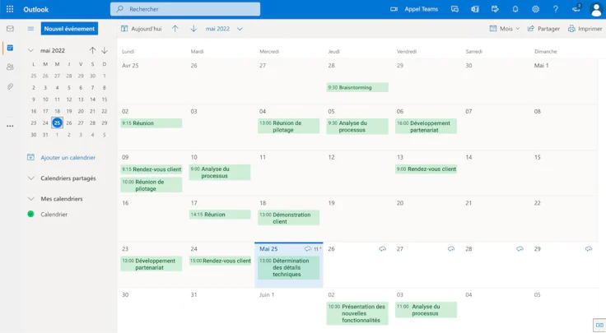This screenshot has height=333, width=606.
Task: Select day 10 in mini calendar
Action: click(45, 99)
